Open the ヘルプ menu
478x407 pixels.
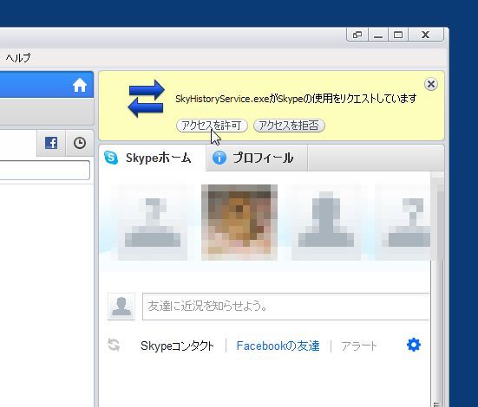[x=18, y=57]
